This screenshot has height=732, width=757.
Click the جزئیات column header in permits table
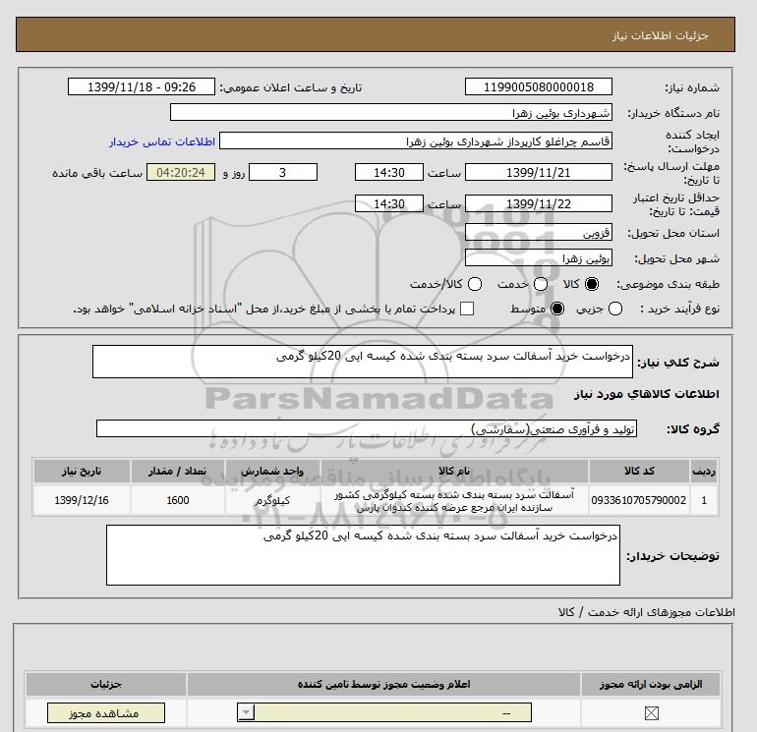click(x=106, y=684)
